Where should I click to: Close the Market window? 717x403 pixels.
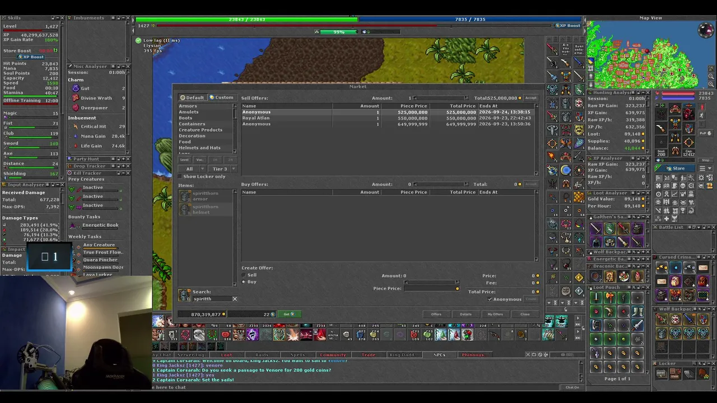click(x=525, y=314)
